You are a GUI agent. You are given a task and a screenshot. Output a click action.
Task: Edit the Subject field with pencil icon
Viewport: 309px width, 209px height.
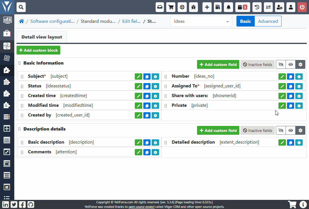[x=139, y=77]
